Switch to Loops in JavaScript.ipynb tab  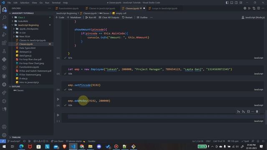point(164,8)
